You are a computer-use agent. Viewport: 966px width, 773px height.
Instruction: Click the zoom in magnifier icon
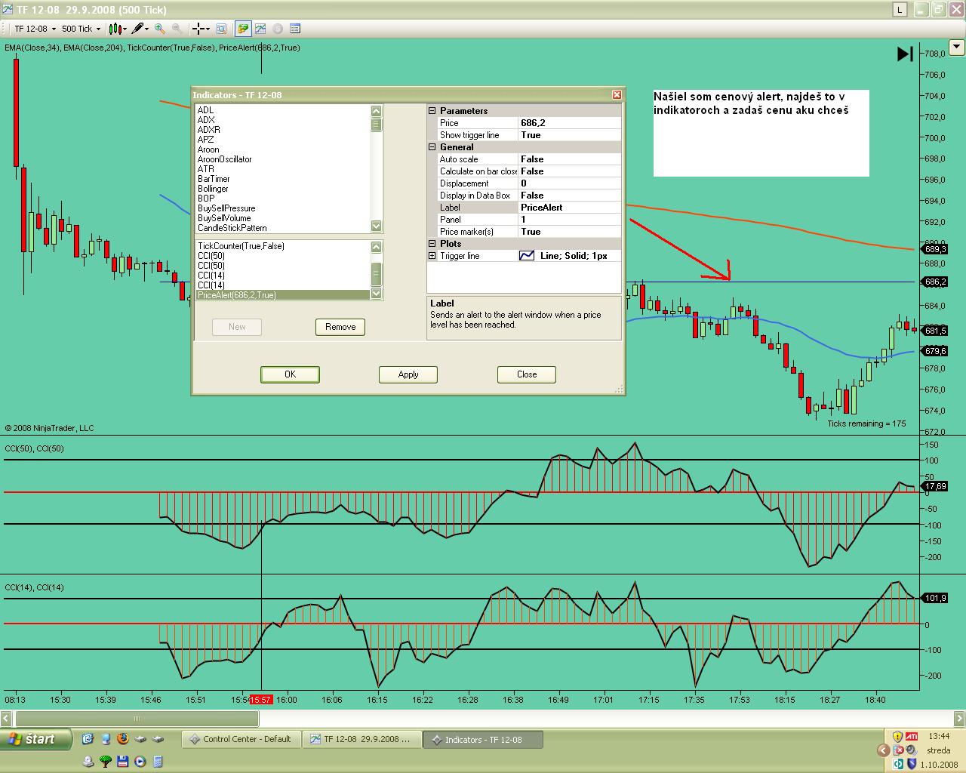pyautogui.click(x=160, y=29)
